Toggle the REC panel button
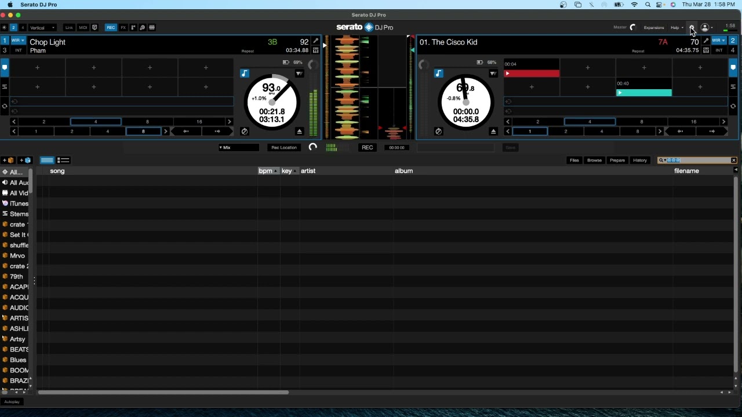The image size is (742, 417). [110, 27]
